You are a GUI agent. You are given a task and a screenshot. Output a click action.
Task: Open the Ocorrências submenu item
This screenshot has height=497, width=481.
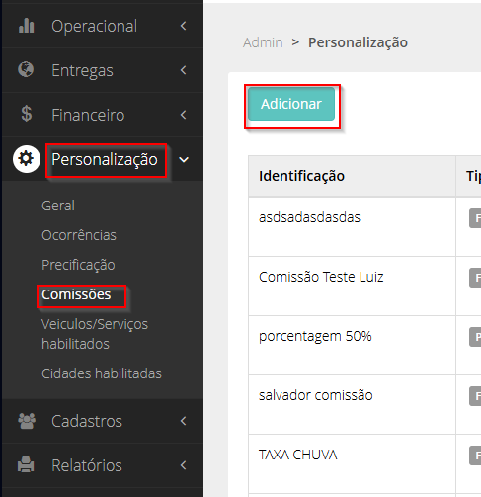(79, 235)
